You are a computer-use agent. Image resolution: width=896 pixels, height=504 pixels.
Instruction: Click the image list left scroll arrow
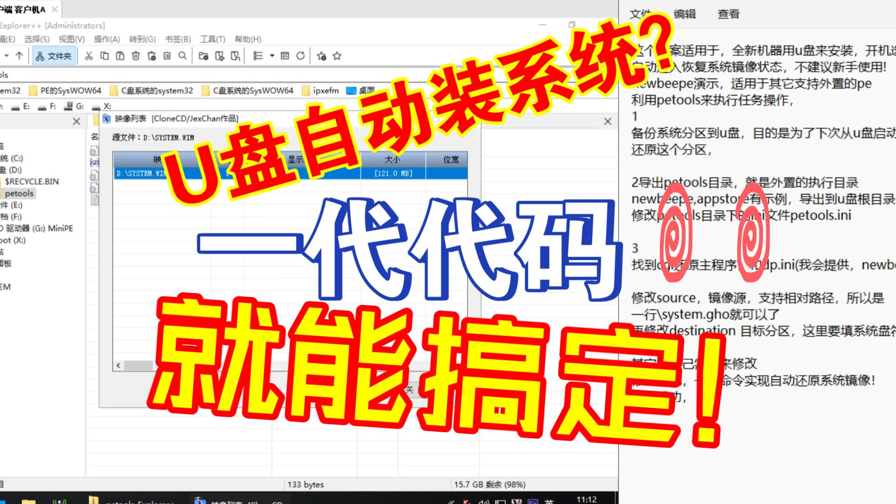119,365
